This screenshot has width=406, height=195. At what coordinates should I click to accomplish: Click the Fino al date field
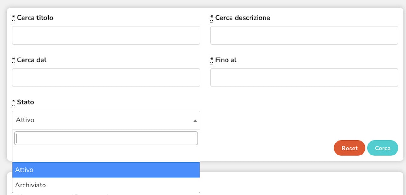304,77
